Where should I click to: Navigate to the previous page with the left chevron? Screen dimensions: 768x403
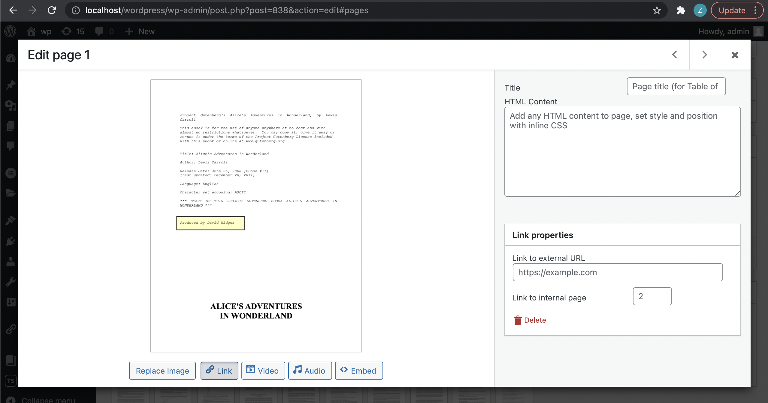pyautogui.click(x=674, y=55)
